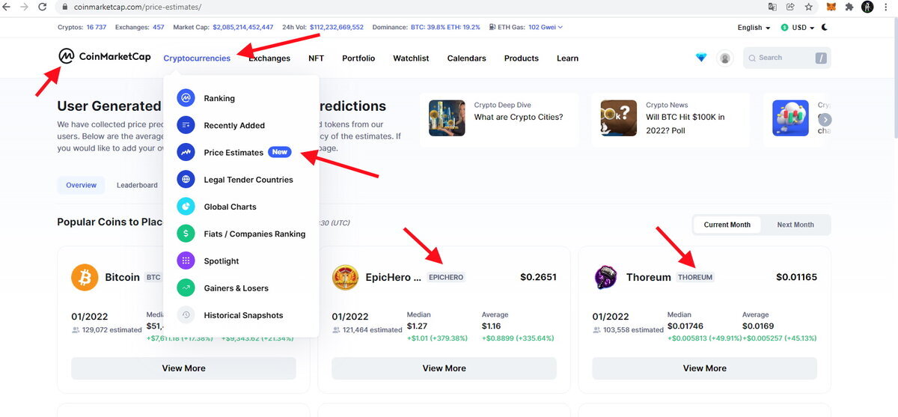Switch to the Leaderboard tab
Image resolution: width=898 pixels, height=417 pixels.
pos(137,185)
